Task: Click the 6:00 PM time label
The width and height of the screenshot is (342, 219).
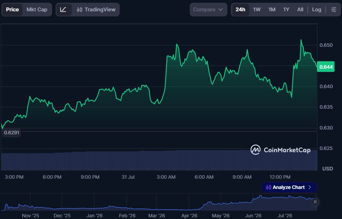Action: [52, 177]
